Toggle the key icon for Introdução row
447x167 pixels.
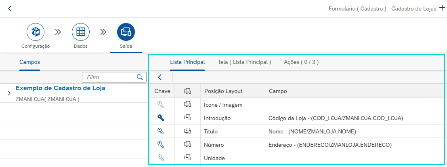point(161,118)
